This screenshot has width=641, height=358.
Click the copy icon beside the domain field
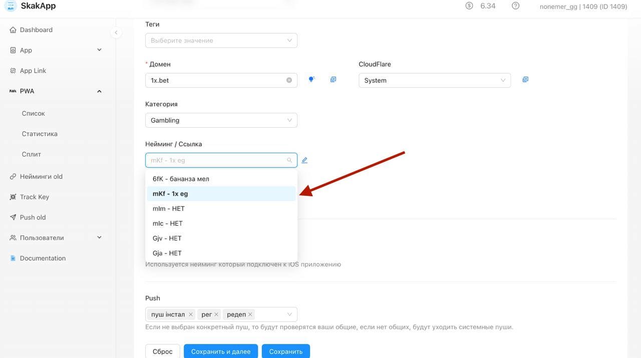click(333, 80)
